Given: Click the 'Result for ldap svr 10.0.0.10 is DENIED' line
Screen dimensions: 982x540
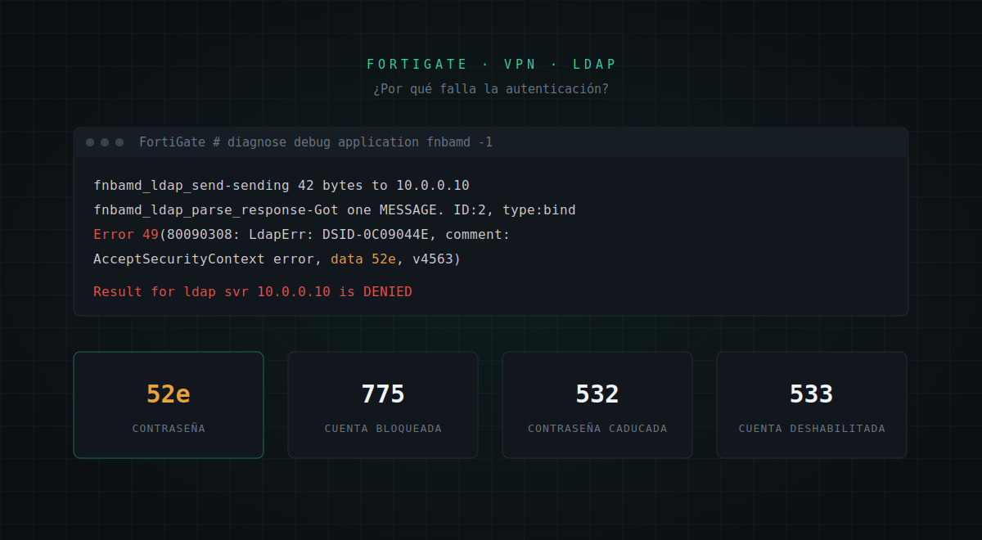Looking at the screenshot, I should 253,292.
